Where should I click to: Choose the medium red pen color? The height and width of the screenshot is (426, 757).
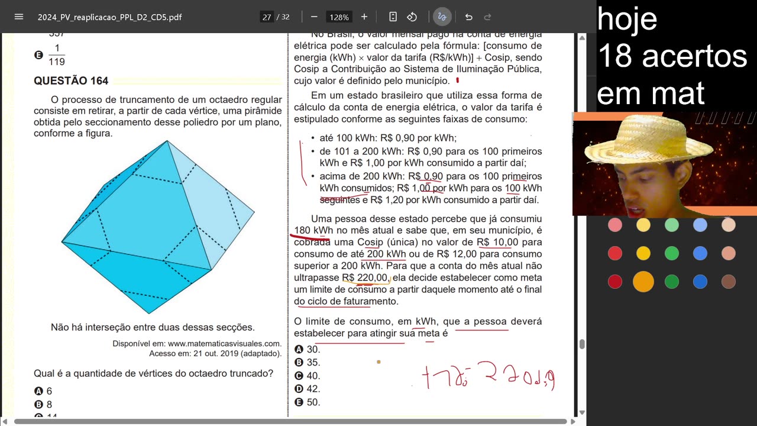[615, 253]
